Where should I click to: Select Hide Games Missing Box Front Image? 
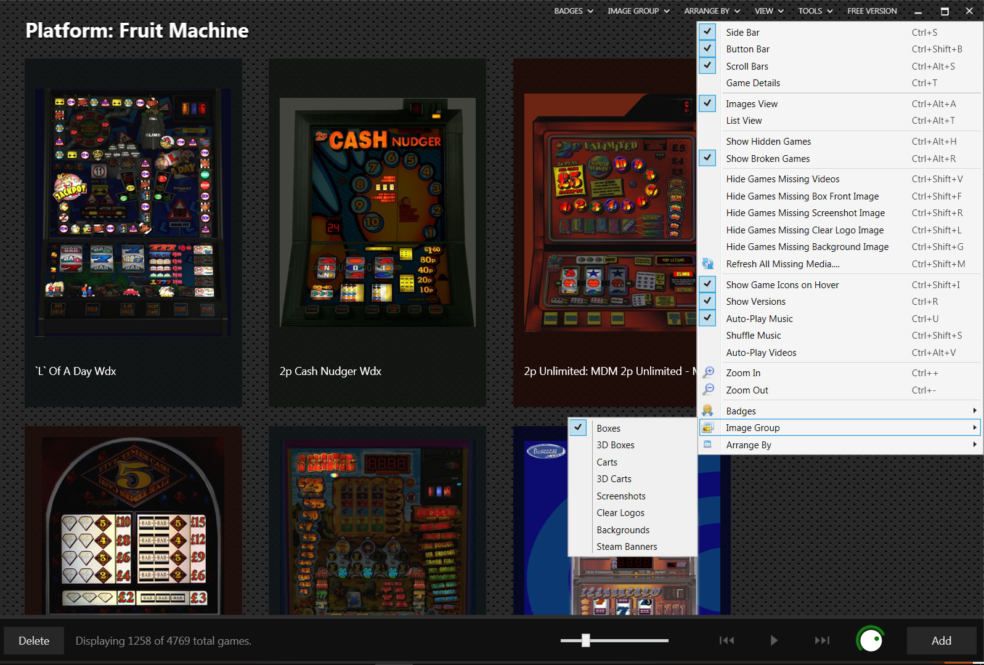[x=840, y=196]
